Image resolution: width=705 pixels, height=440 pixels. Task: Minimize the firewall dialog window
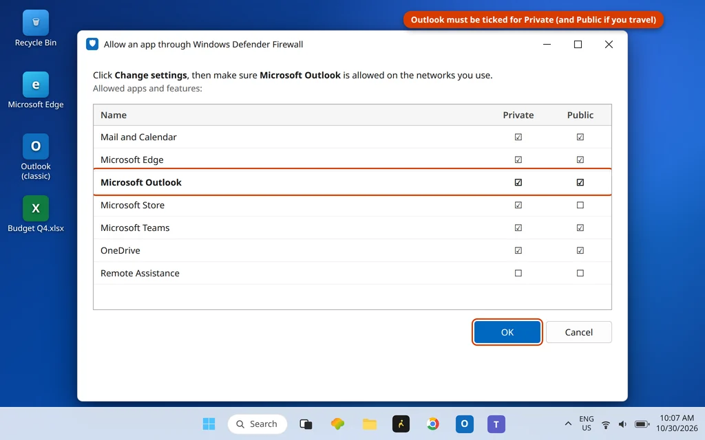[547, 44]
